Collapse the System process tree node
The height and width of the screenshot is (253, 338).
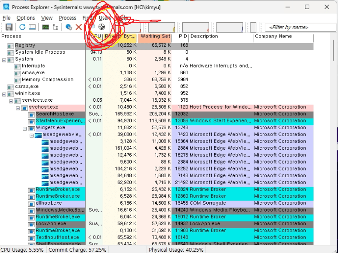pyautogui.click(x=4, y=60)
